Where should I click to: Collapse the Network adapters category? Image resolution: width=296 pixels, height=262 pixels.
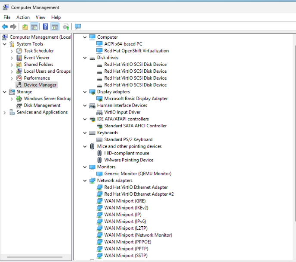pos(85,181)
